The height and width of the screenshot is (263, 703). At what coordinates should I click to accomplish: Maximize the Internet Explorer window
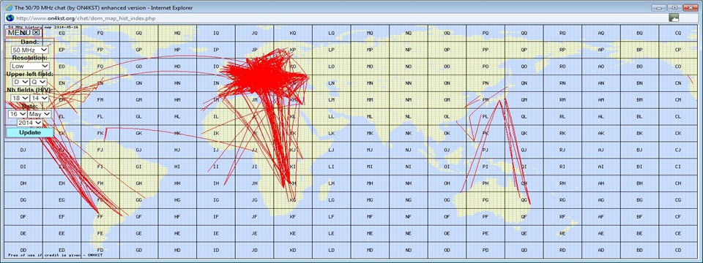tap(674, 7)
